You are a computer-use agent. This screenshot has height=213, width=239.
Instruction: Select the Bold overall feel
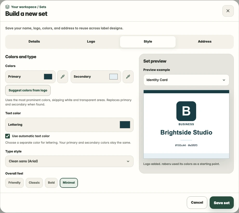(51, 183)
